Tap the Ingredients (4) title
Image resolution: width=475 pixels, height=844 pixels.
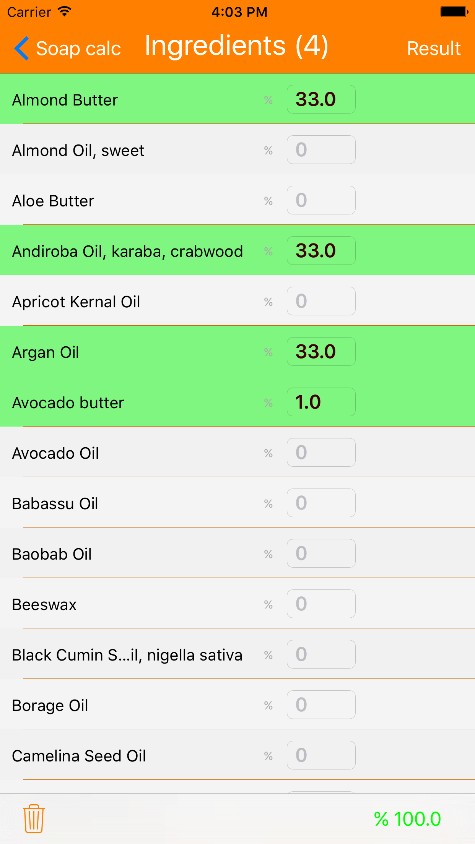tap(236, 46)
